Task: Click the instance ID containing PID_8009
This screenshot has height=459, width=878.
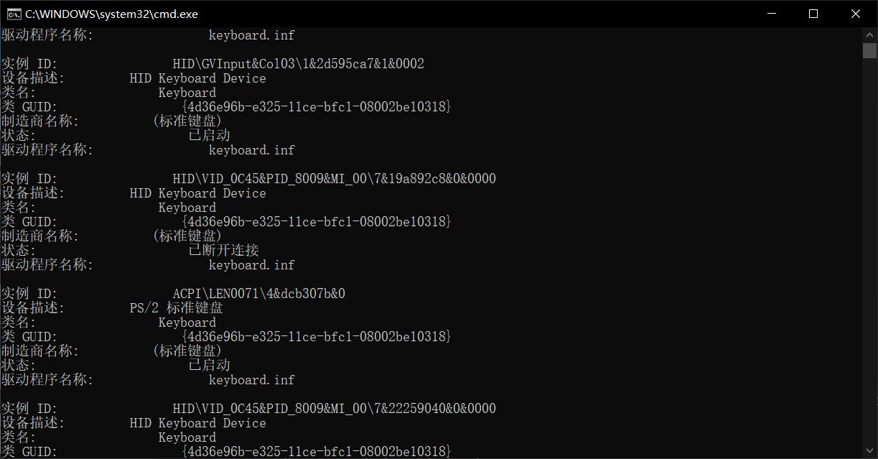Action: [335, 178]
